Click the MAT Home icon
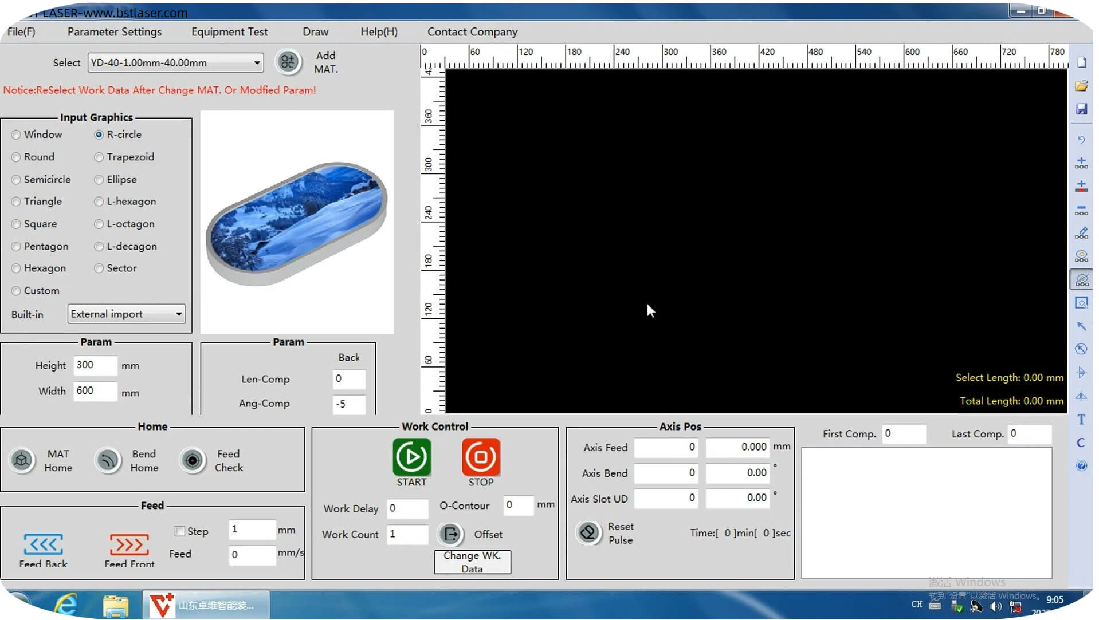This screenshot has height=620, width=1099. tap(22, 460)
